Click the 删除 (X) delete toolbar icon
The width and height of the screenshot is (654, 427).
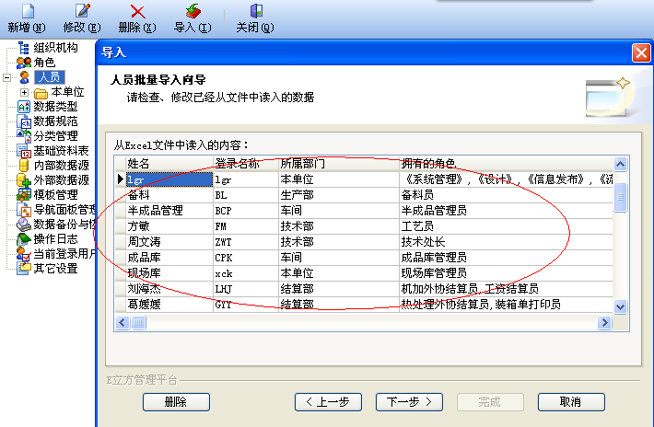[137, 12]
